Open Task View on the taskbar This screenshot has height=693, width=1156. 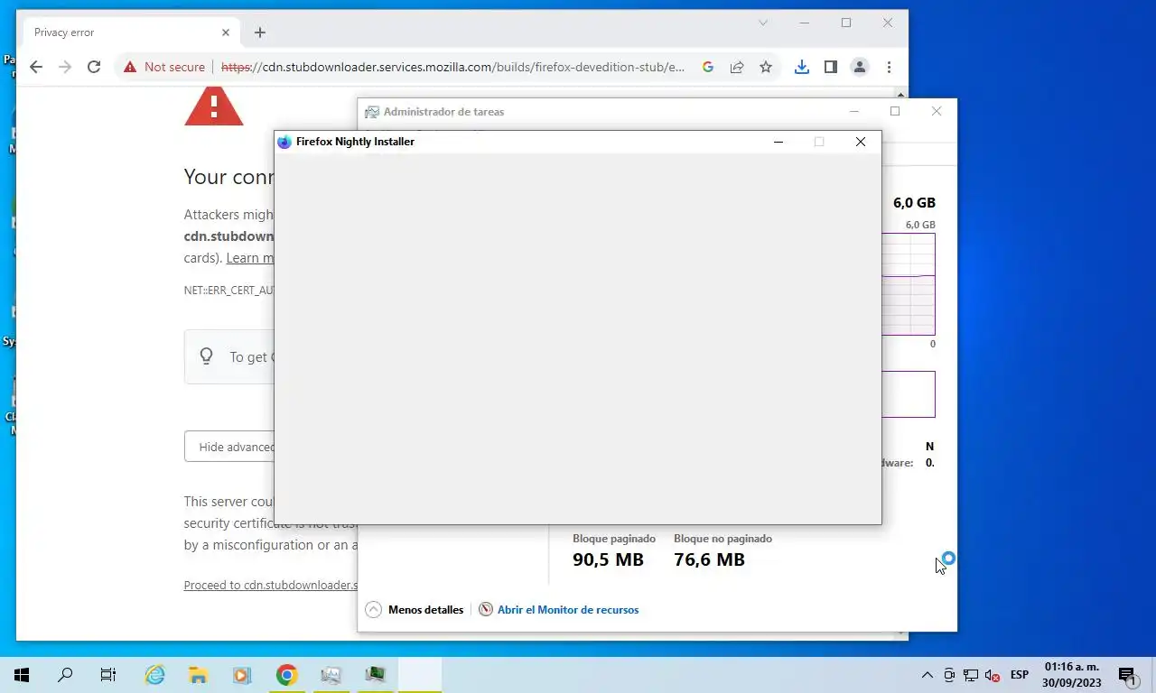pyautogui.click(x=108, y=675)
